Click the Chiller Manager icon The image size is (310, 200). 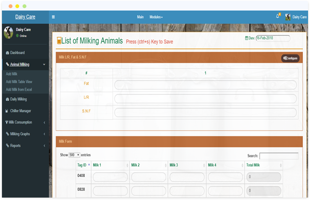click(x=7, y=111)
